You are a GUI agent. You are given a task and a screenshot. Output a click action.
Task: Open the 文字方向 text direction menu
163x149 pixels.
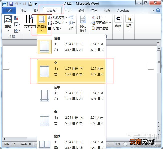(30, 23)
